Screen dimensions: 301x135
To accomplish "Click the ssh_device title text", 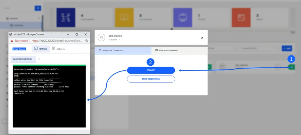I will (x=115, y=36).
